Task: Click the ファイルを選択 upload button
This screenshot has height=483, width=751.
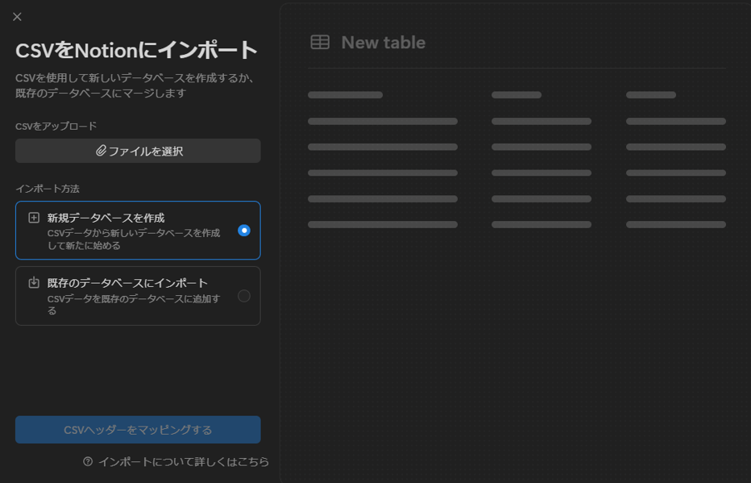Action: (138, 151)
